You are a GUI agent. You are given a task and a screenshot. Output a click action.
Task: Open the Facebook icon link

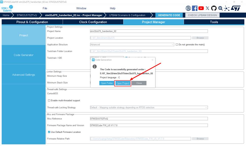195,8
